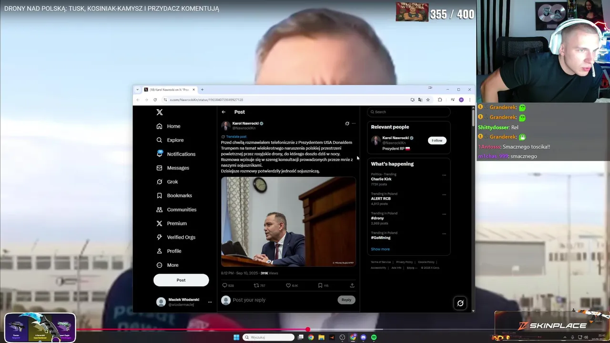Viewport: 610px width, 343px height.
Task: Click the gray Reply button
Action: [346, 300]
